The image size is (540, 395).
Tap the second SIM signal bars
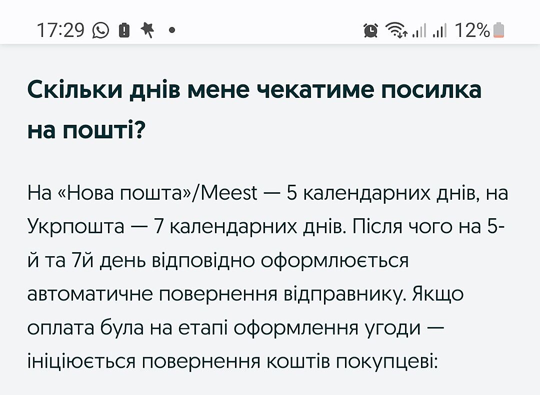pyautogui.click(x=439, y=31)
